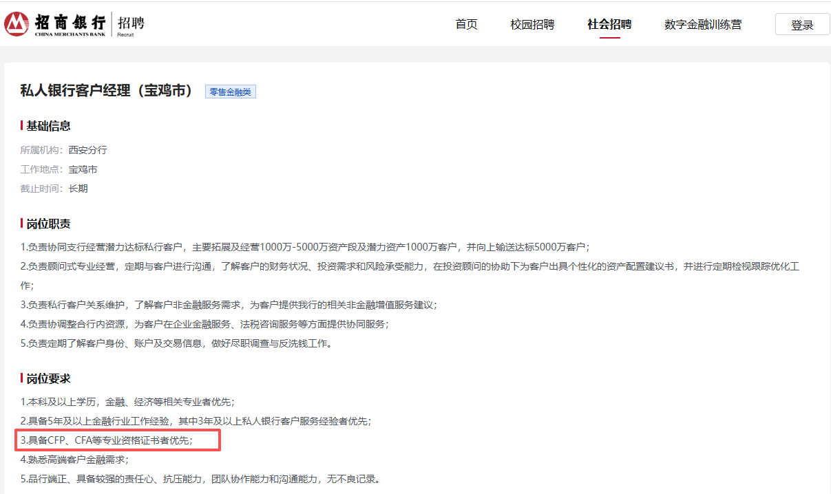Click the first responsibility about 1000万-5000万 clients
Screen dimensions: 831x494
[x=304, y=247]
